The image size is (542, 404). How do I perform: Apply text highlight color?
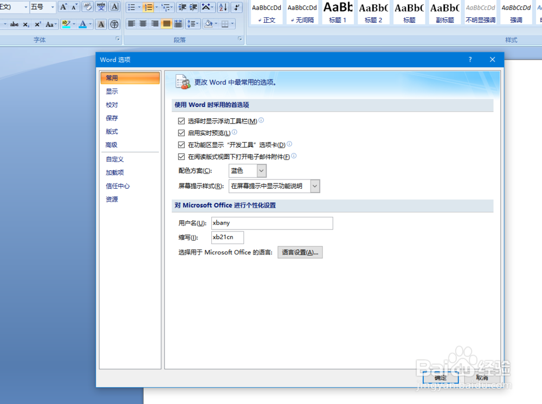(x=66, y=24)
